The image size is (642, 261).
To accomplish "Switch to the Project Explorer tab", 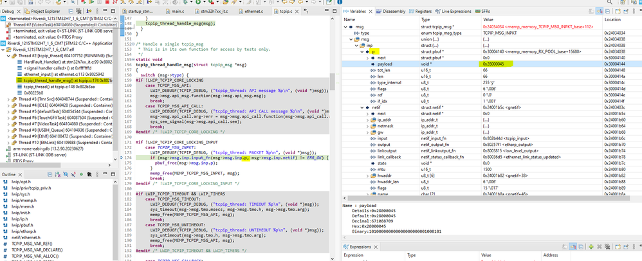I will pyautogui.click(x=43, y=11).
